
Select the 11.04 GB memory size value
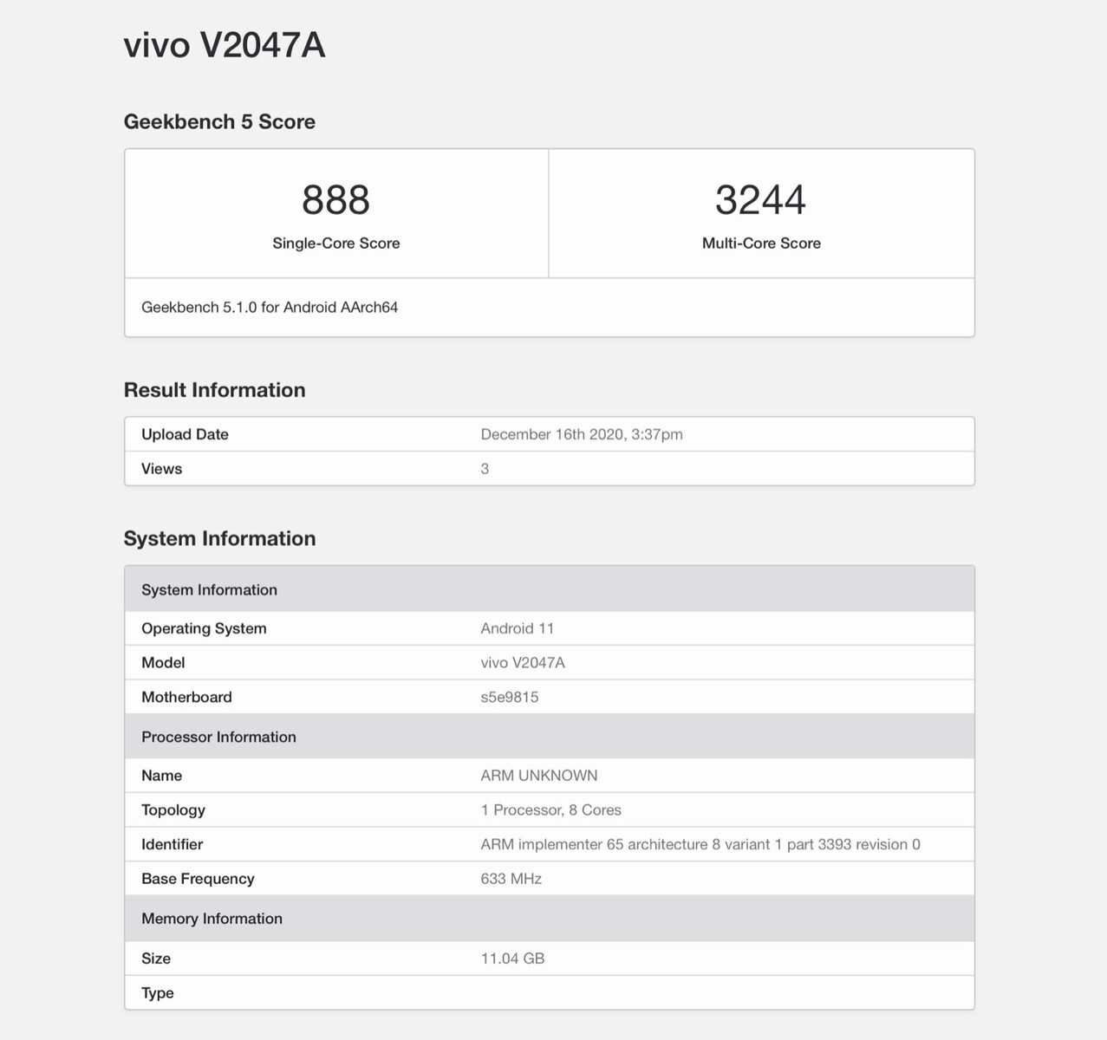coord(512,959)
